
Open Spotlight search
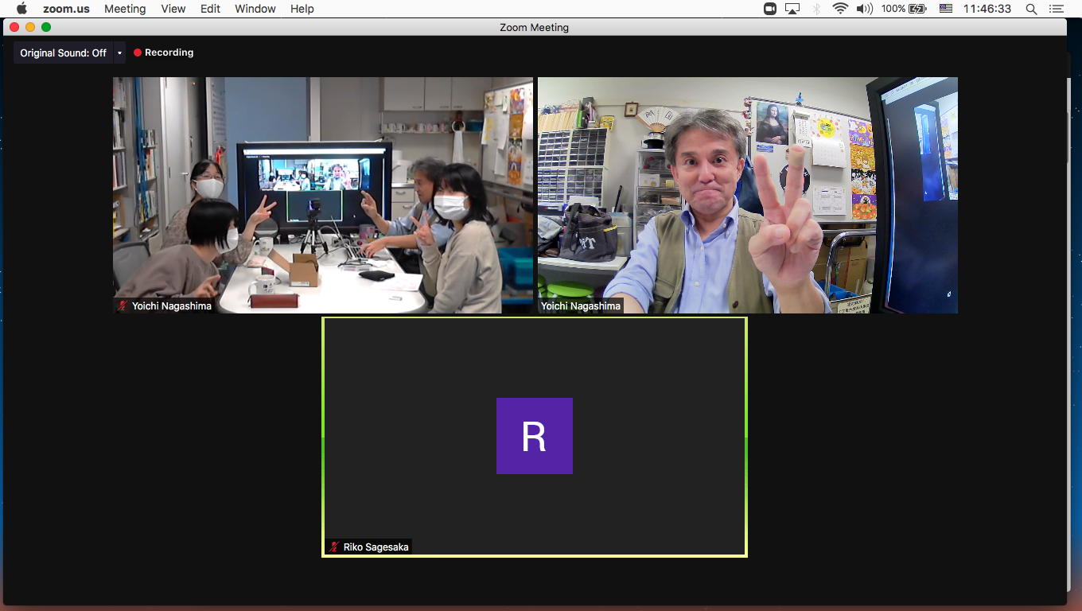(1031, 9)
